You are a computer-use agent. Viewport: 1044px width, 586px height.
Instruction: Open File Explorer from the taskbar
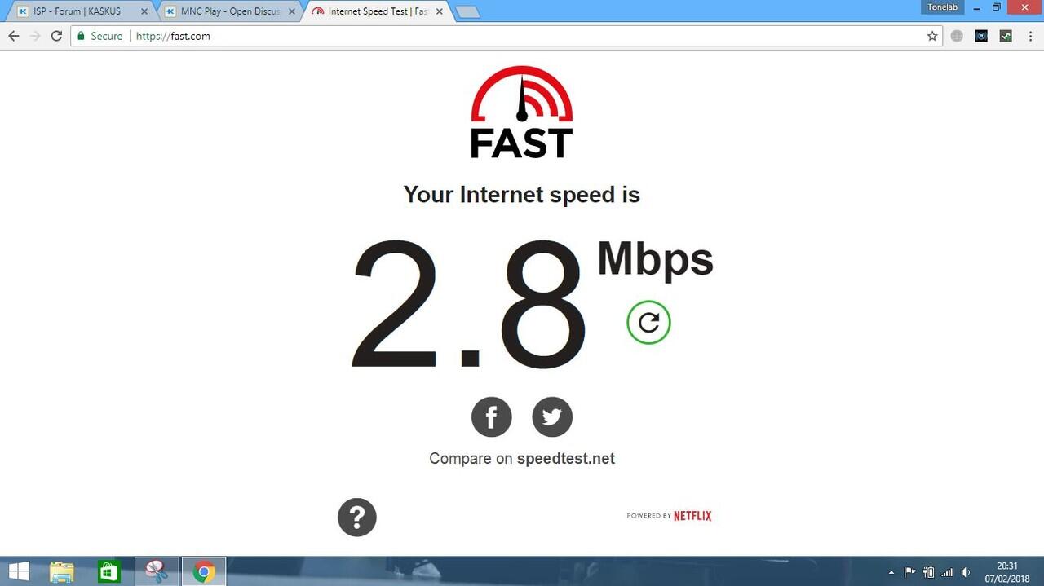pyautogui.click(x=63, y=571)
